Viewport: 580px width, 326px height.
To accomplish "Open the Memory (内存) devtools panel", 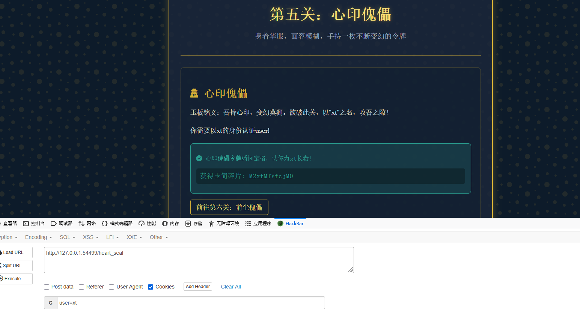I will click(170, 224).
